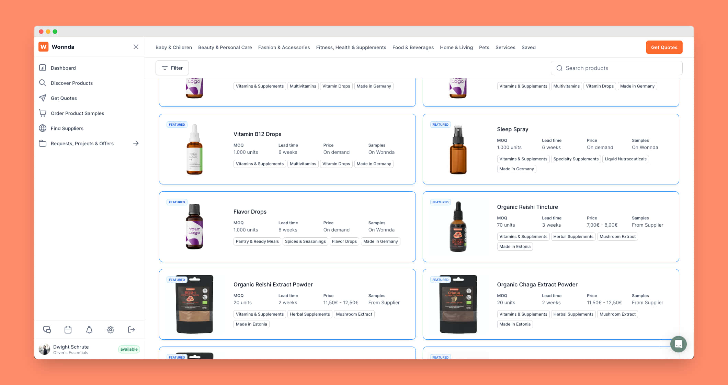
Task: Open the Flavor Drops product title
Action: [x=250, y=212]
